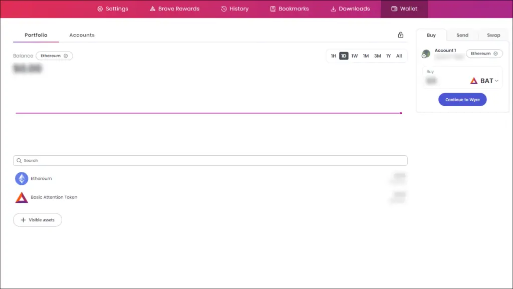Screen dimensions: 513x289
Task: Select the Wallet tab in top bar
Action: (404, 9)
